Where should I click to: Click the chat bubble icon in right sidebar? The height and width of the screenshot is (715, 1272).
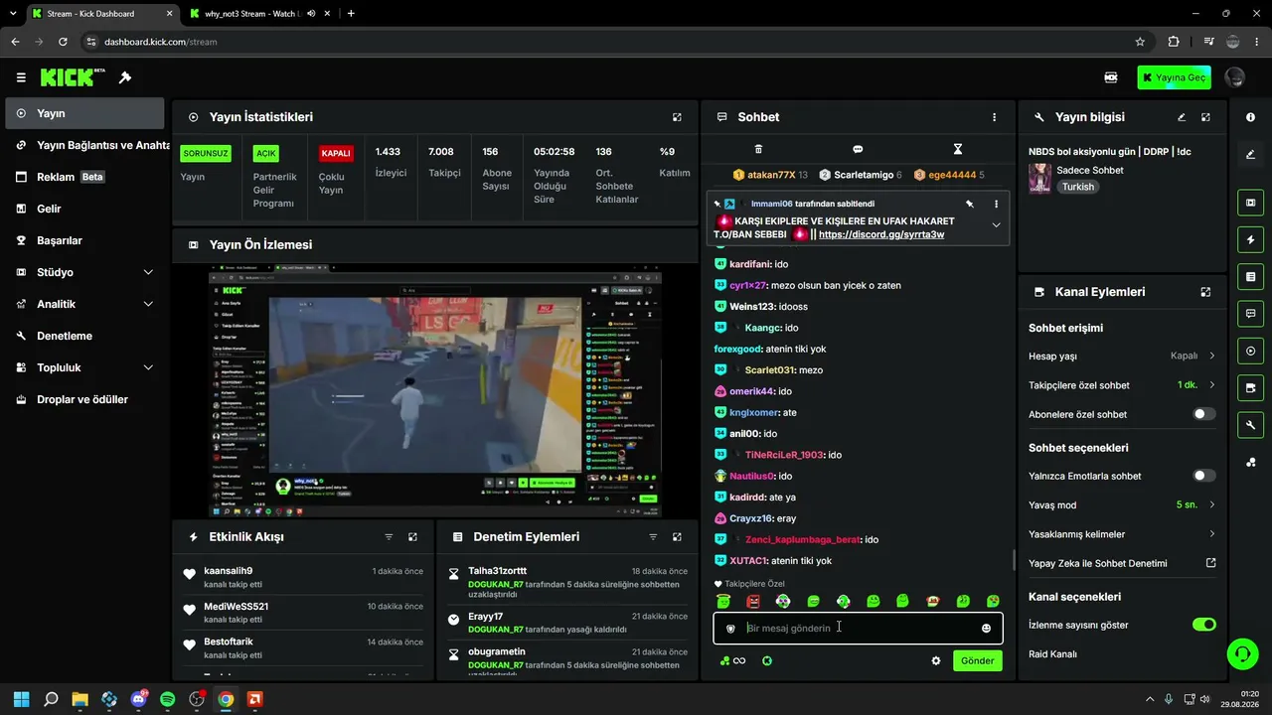pyautogui.click(x=1250, y=314)
